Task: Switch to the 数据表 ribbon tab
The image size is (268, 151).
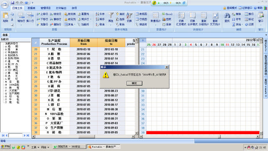Action: 31,8
